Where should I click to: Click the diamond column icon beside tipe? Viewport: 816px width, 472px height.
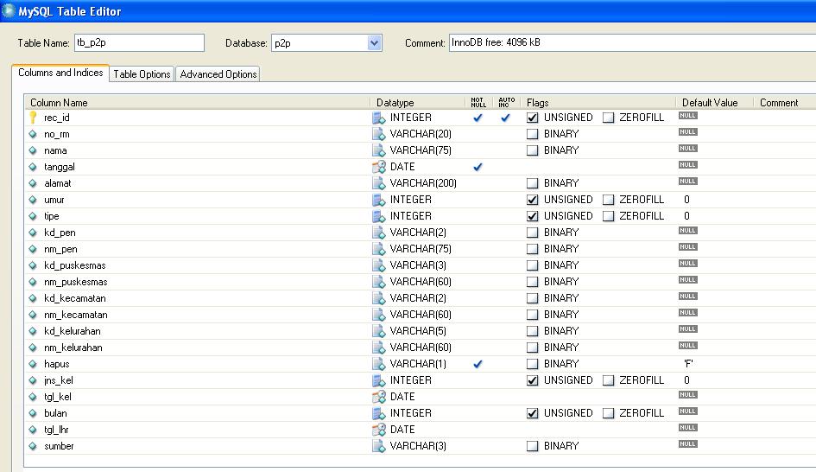point(33,216)
